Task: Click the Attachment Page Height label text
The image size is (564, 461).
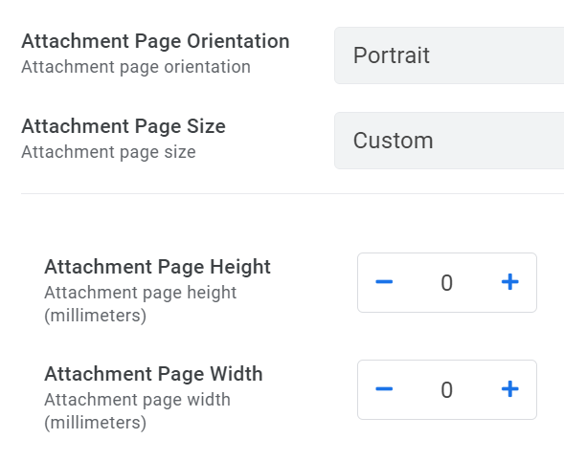Action: pos(158,267)
